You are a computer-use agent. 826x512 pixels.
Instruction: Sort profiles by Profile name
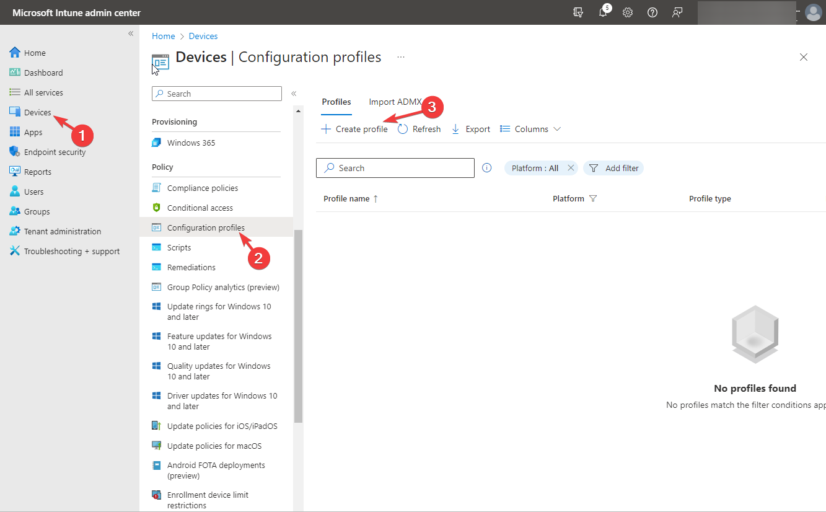pyautogui.click(x=346, y=198)
